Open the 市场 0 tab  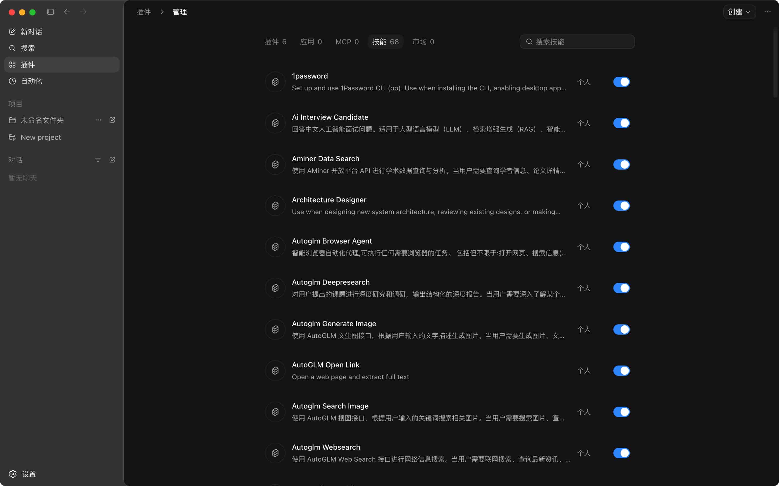tap(423, 42)
